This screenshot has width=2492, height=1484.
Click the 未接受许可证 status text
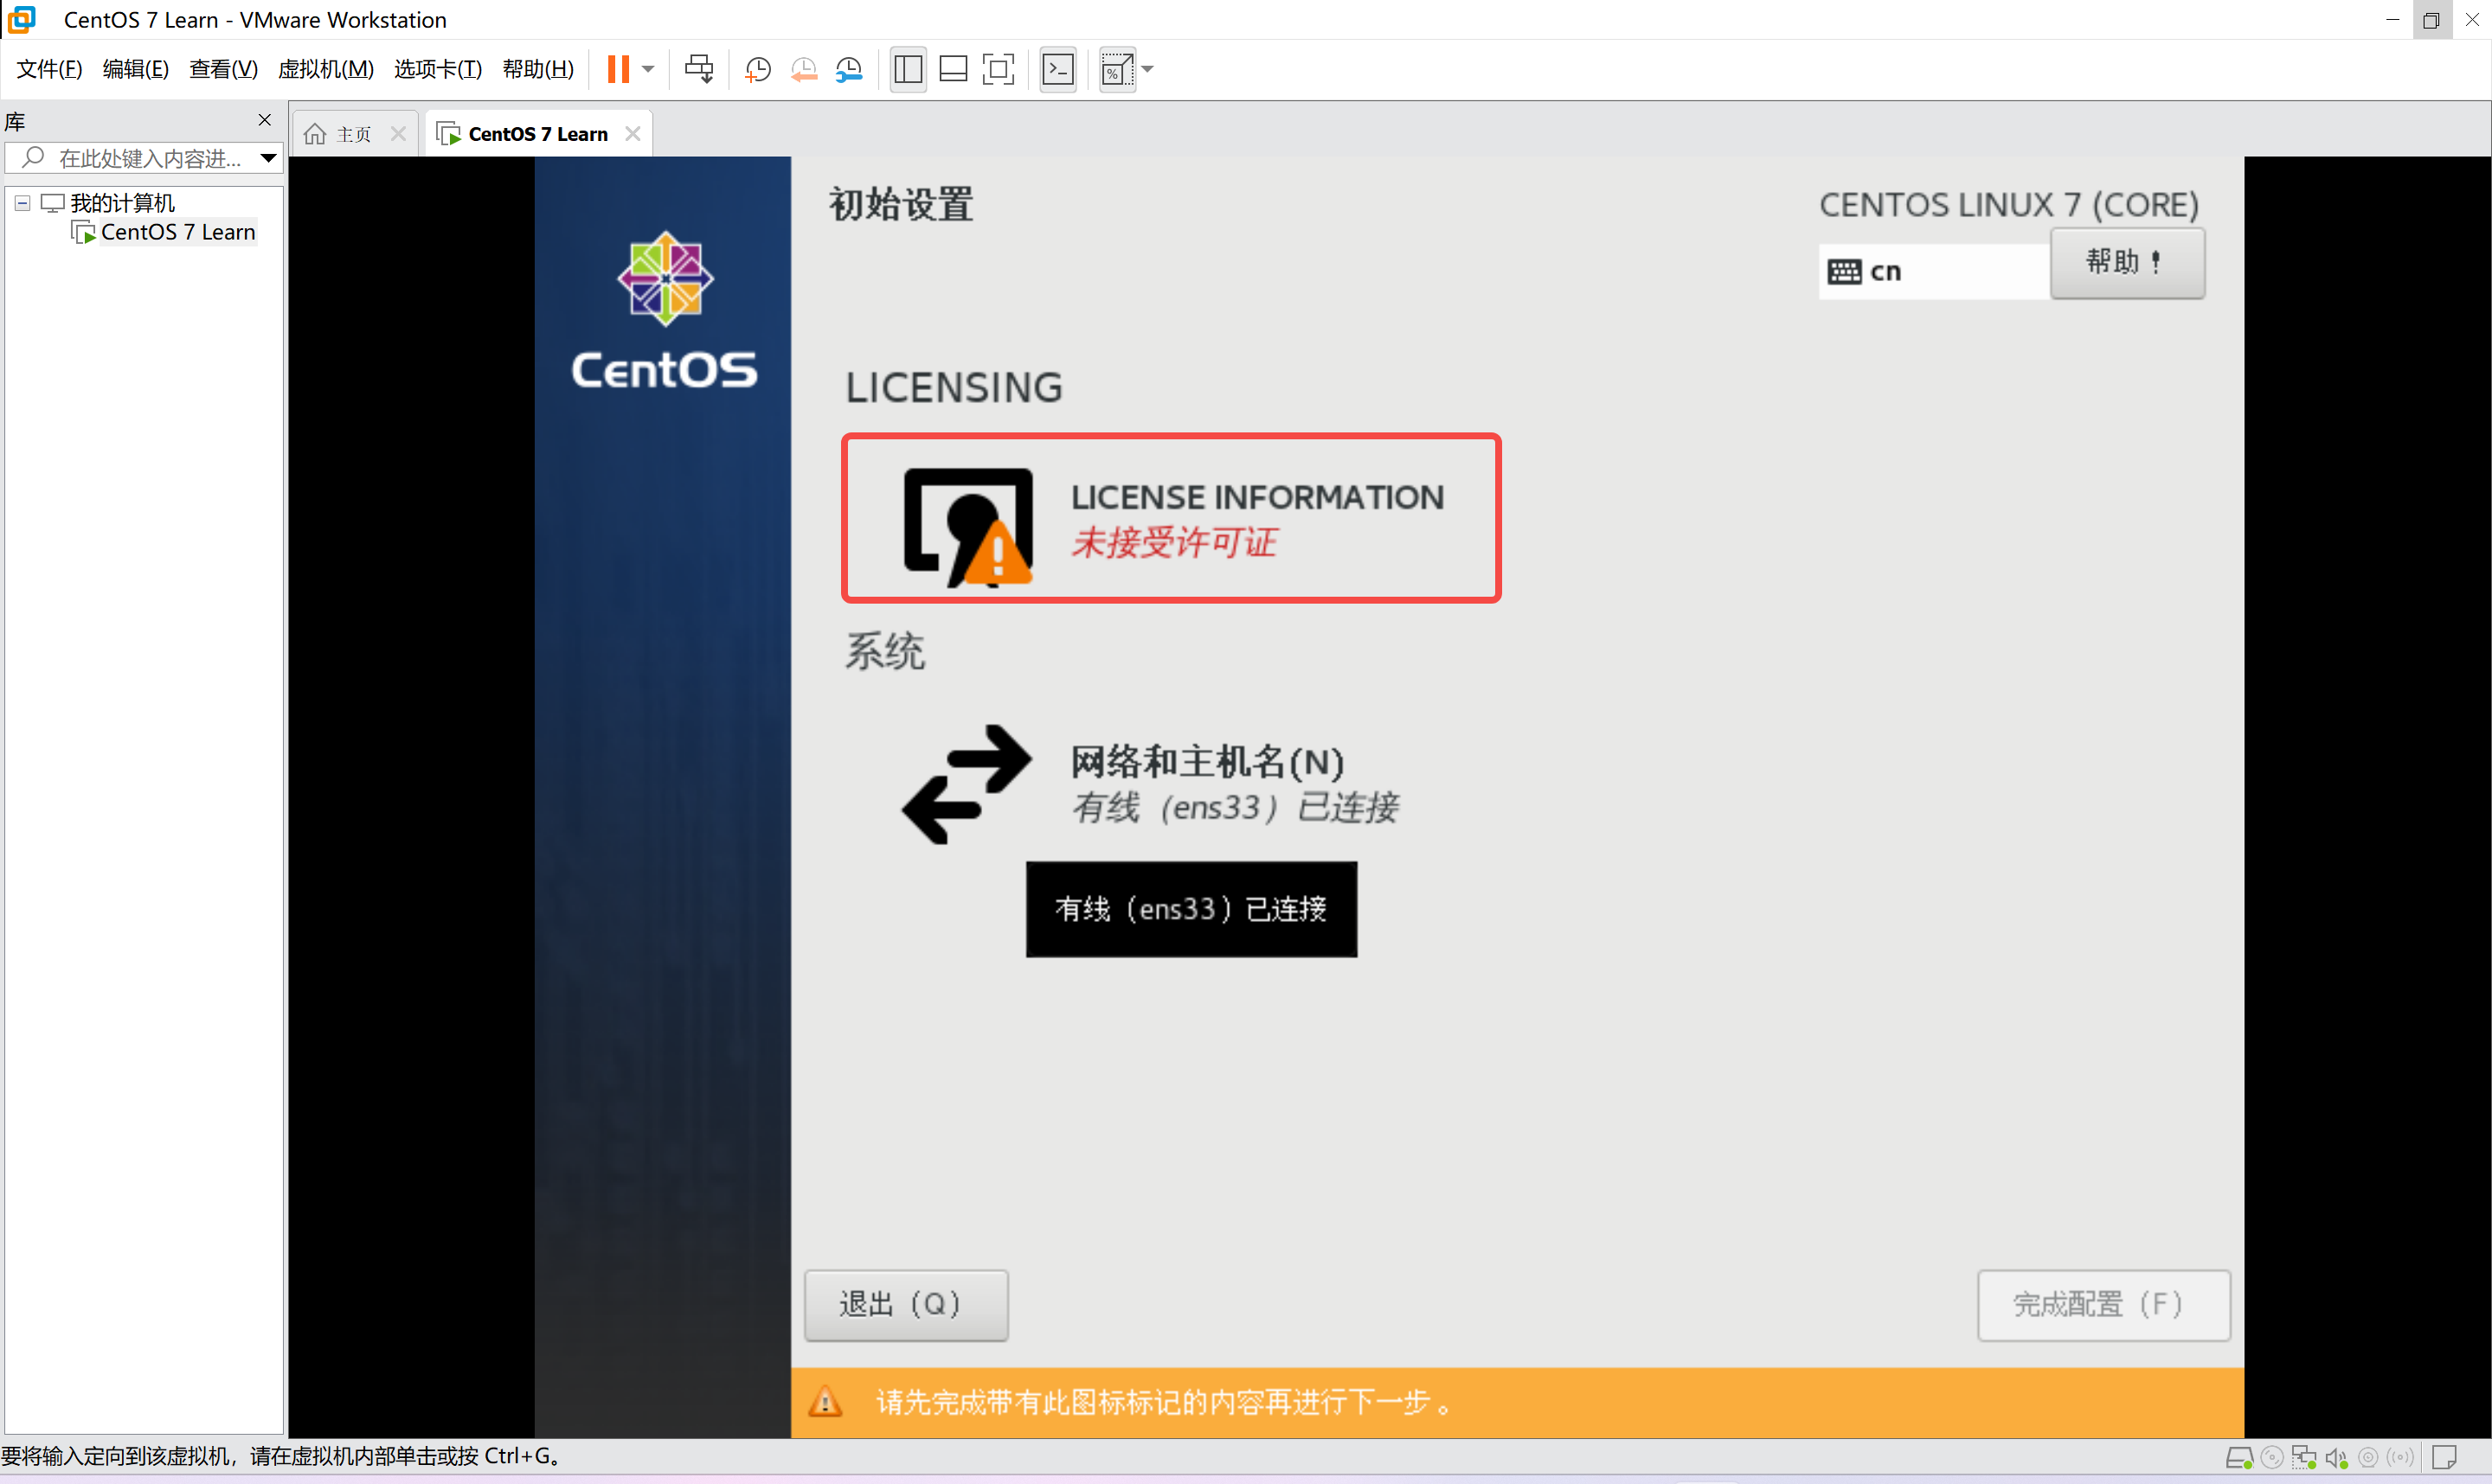[x=1173, y=543]
